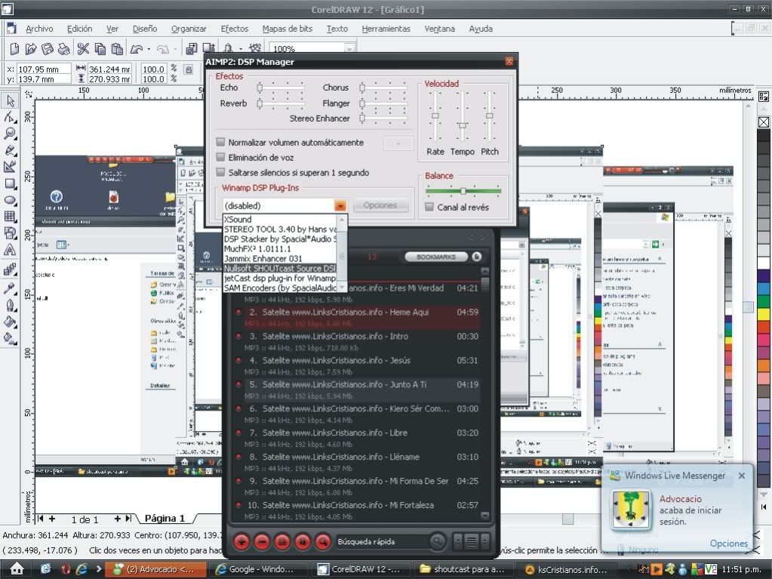Screen dimensions: 772x579
Task: Activate the Zoom tool in the toolbox
Action: [10, 134]
